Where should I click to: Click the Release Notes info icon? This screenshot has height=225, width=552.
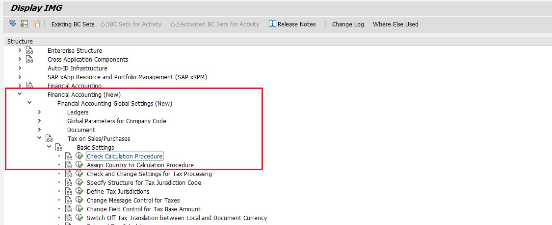coord(272,24)
